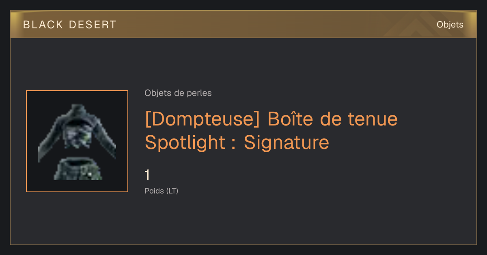Image resolution: width=487 pixels, height=255 pixels.
Task: Click the skirt piece in item icon
Action: [78, 170]
